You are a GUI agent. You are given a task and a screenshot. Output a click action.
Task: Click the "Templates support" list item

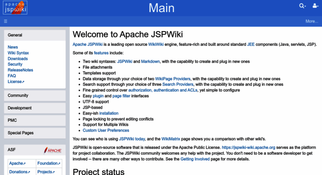click(x=99, y=73)
